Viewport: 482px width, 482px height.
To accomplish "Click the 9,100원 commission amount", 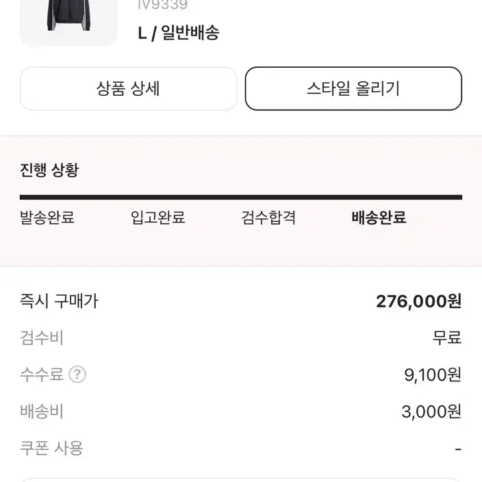I will (x=433, y=375).
